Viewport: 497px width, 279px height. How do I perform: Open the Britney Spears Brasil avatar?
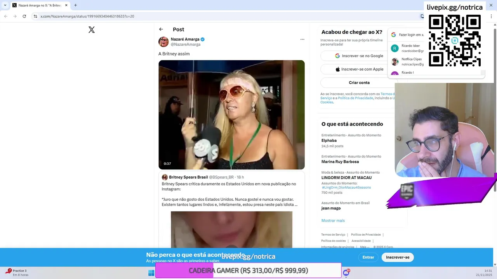click(x=165, y=177)
